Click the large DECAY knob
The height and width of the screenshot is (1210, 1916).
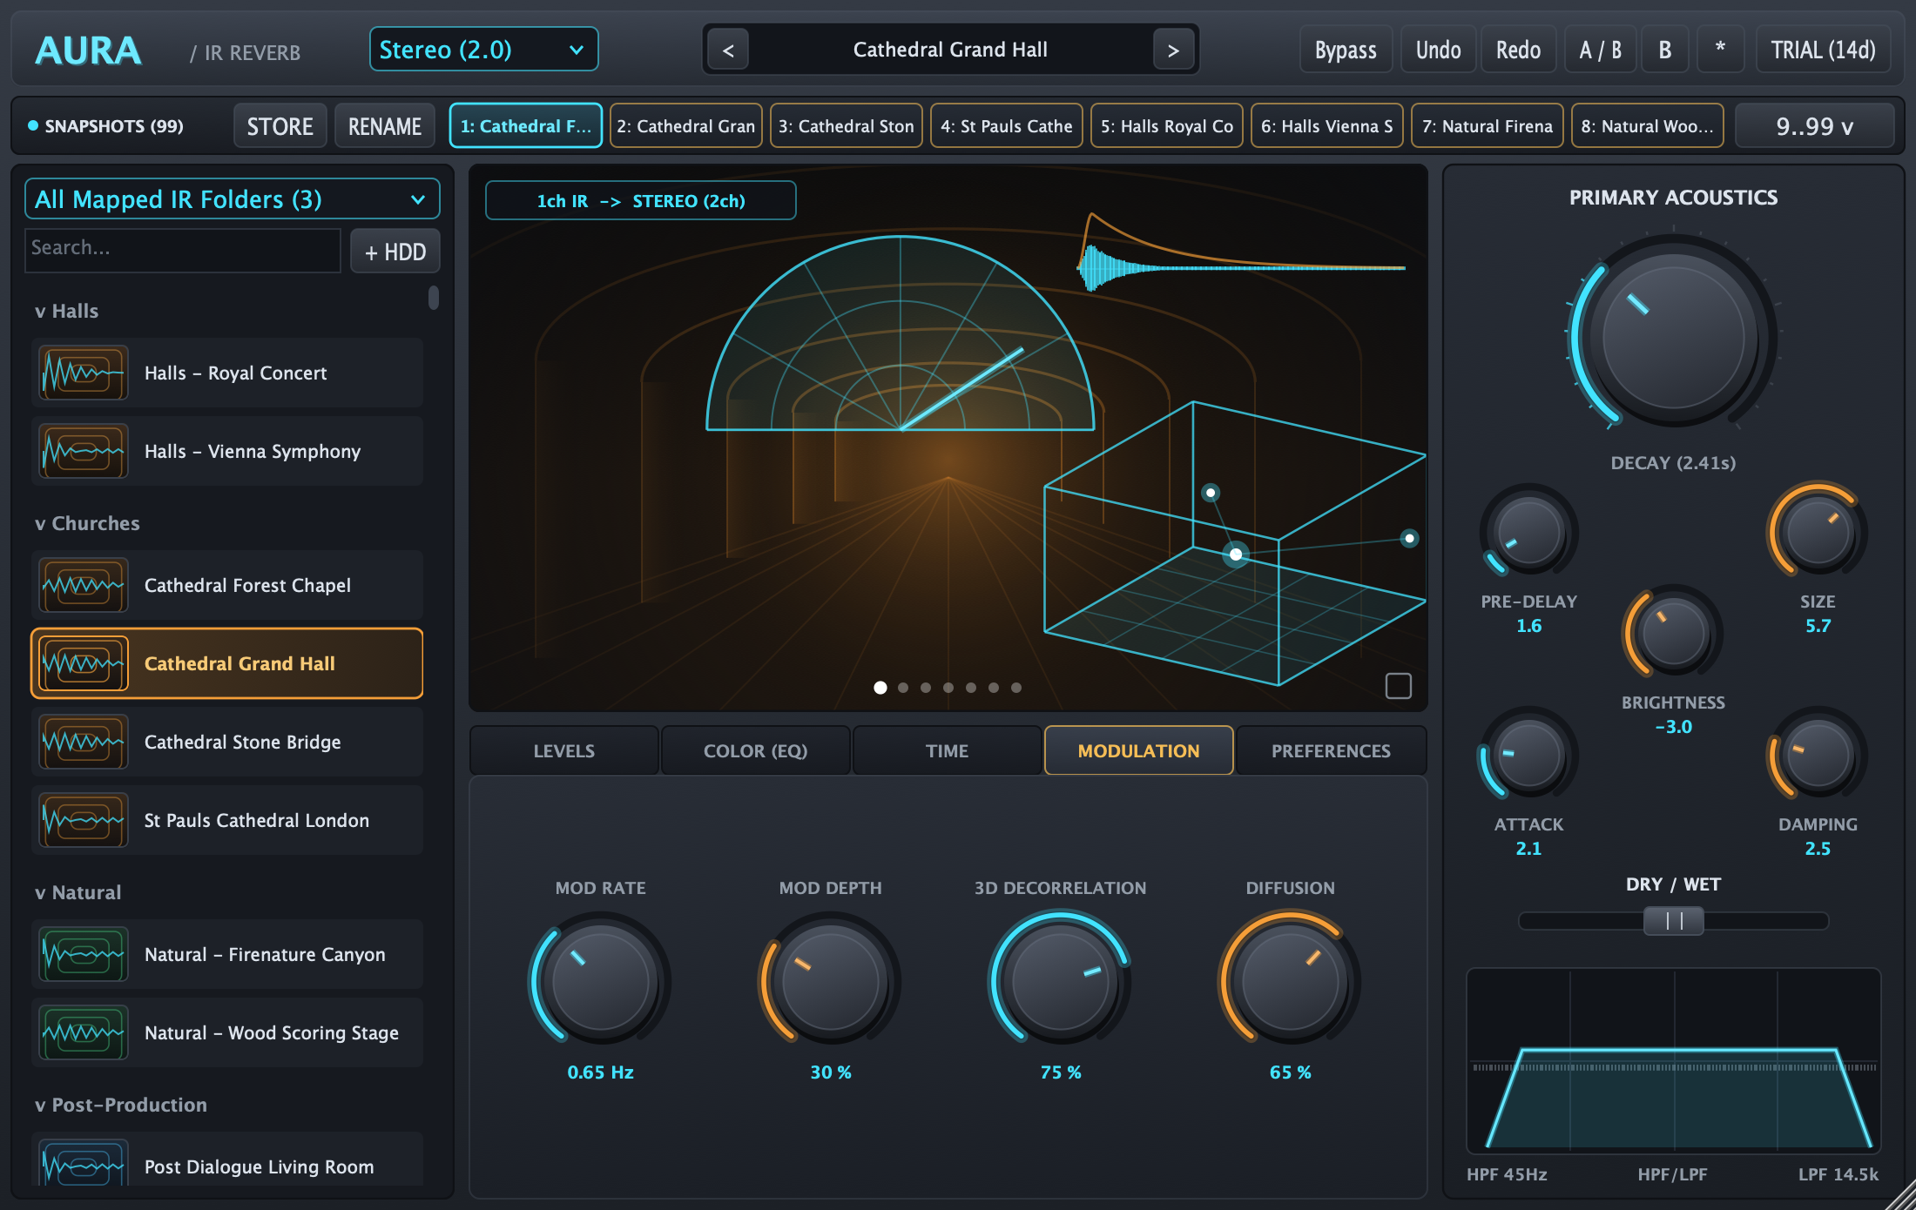coord(1673,338)
